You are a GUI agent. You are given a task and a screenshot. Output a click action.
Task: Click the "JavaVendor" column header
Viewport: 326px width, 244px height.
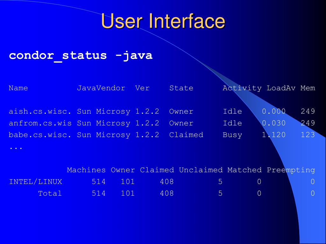click(x=101, y=88)
